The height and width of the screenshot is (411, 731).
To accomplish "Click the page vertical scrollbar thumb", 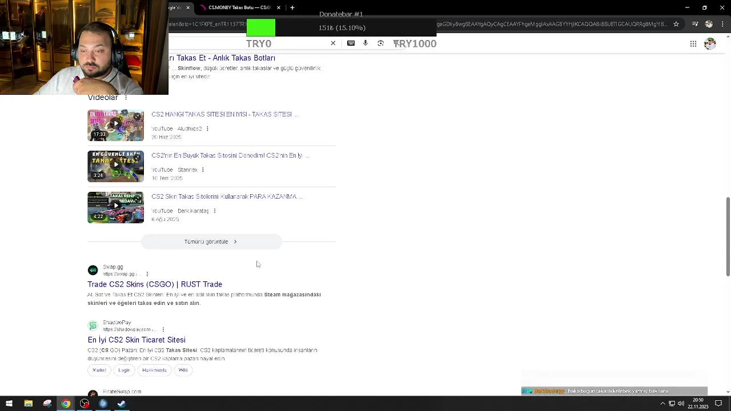I will (x=728, y=237).
